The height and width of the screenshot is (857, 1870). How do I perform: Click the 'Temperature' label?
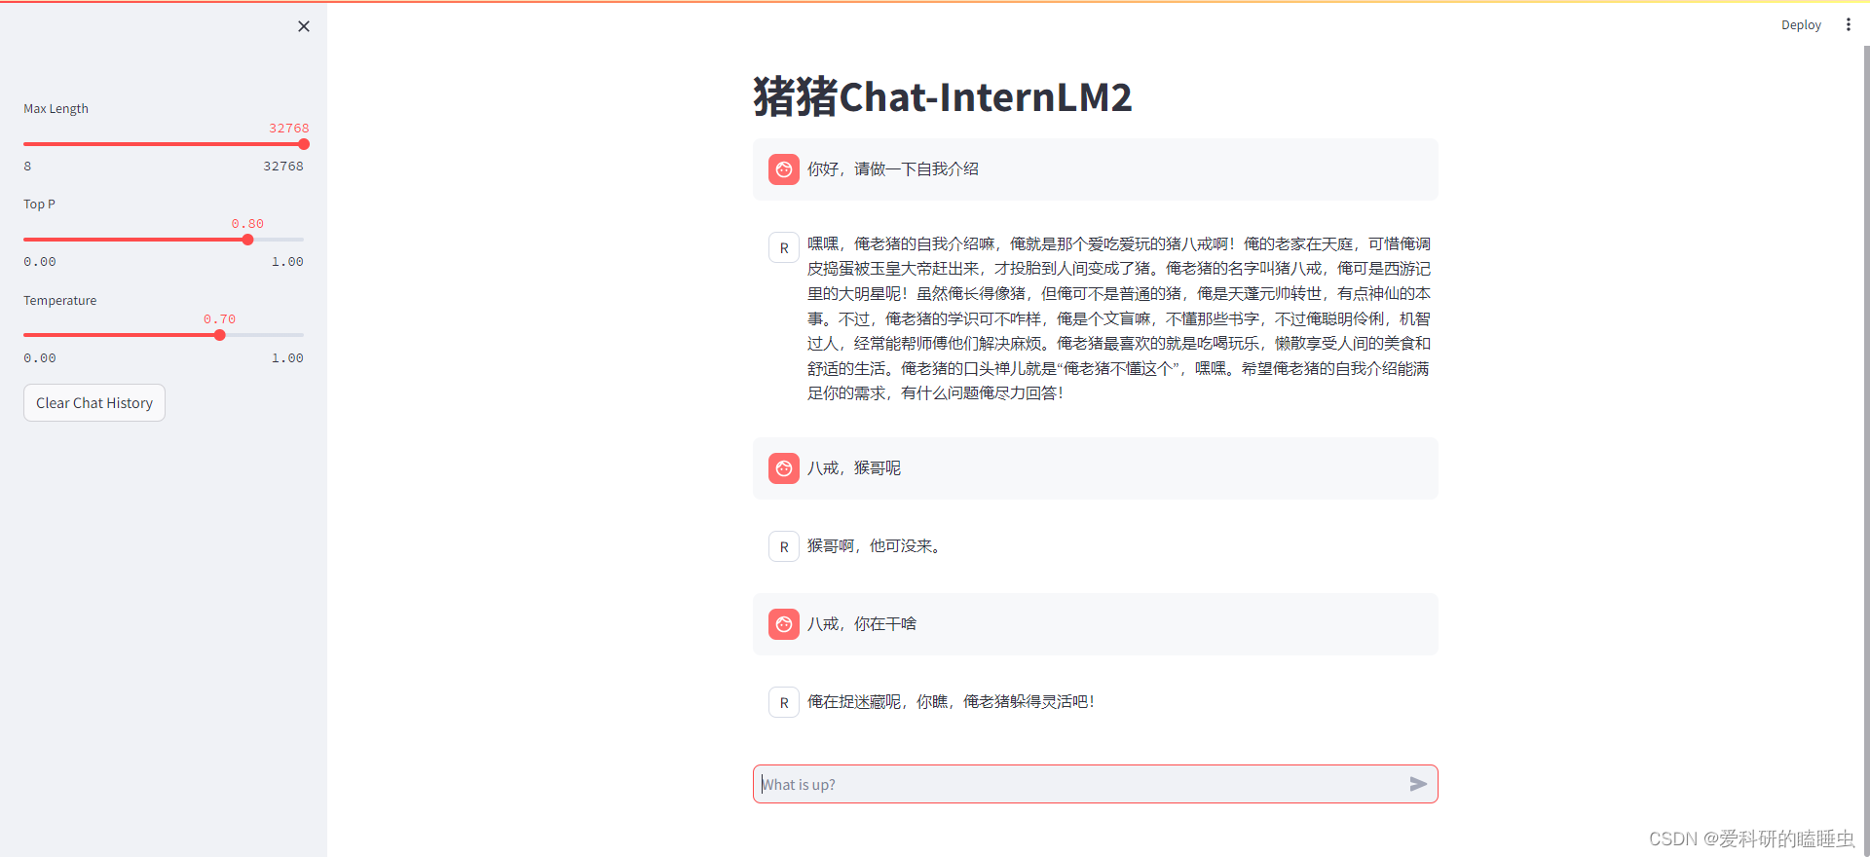60,300
